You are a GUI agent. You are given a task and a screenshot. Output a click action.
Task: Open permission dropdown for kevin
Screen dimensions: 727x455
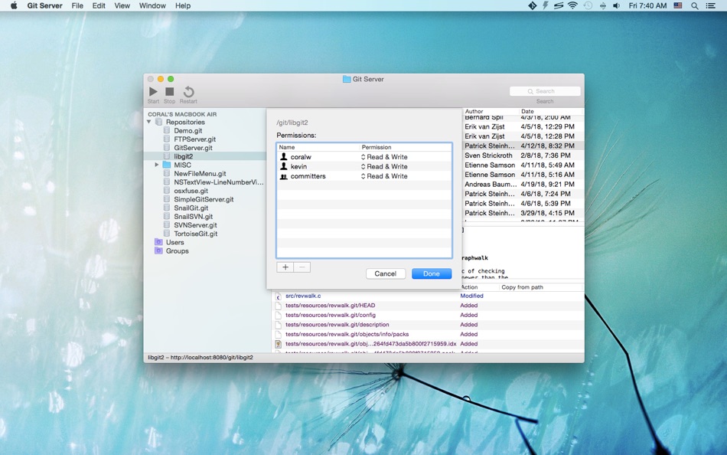pyautogui.click(x=385, y=166)
